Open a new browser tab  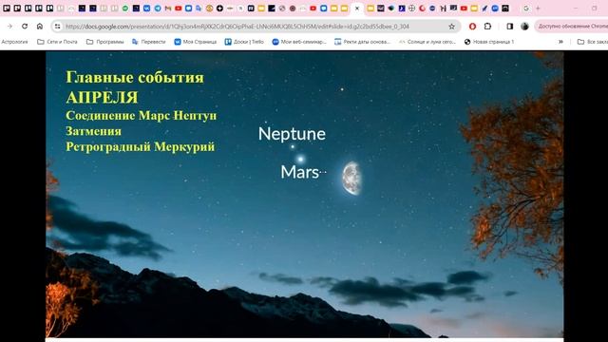(x=538, y=9)
